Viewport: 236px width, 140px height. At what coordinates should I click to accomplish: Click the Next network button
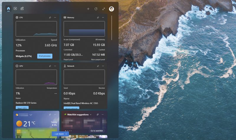coord(71,108)
